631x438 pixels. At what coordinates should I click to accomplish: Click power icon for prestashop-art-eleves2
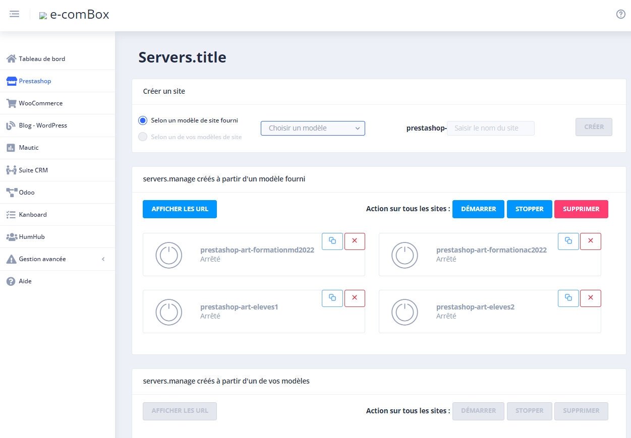coord(405,312)
